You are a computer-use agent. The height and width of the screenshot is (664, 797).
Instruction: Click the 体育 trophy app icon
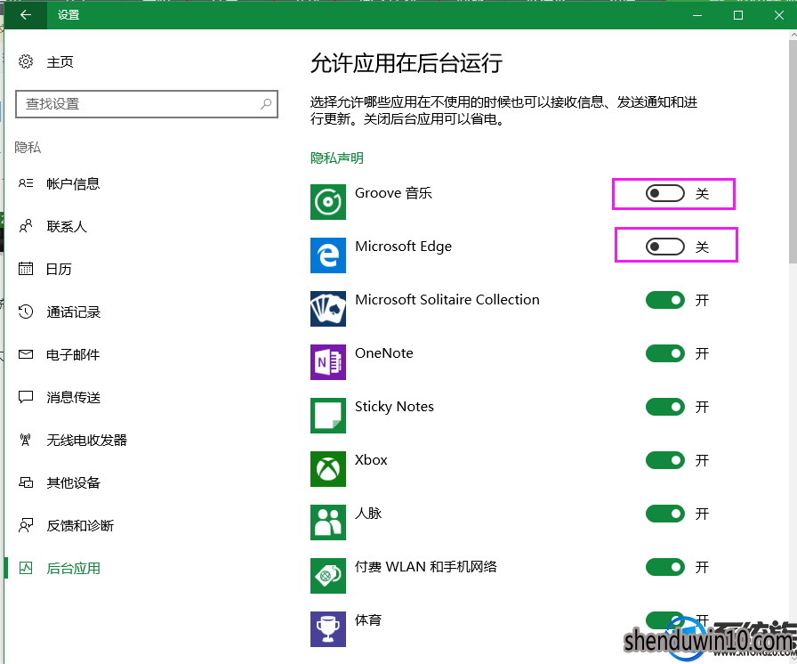pyautogui.click(x=328, y=629)
